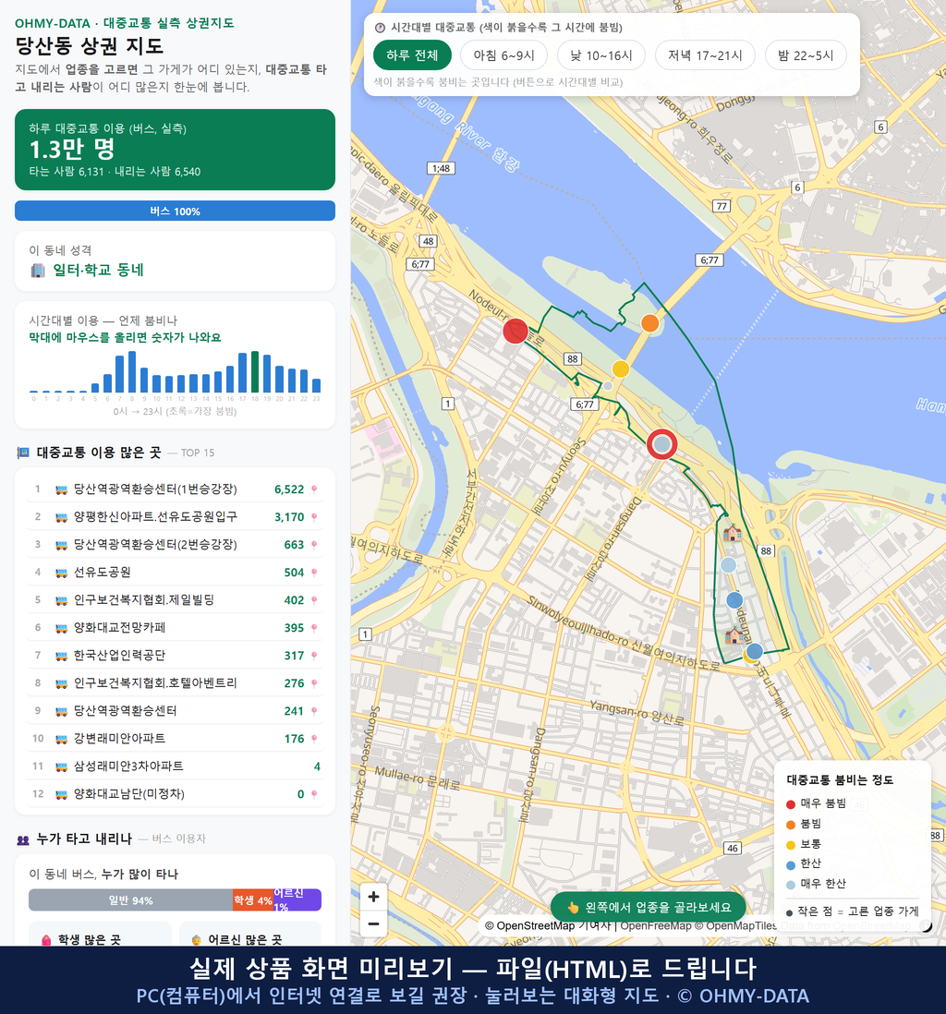The height and width of the screenshot is (1014, 946).
Task: Locate 선유도공원 using its pin icon
Action: (x=314, y=573)
